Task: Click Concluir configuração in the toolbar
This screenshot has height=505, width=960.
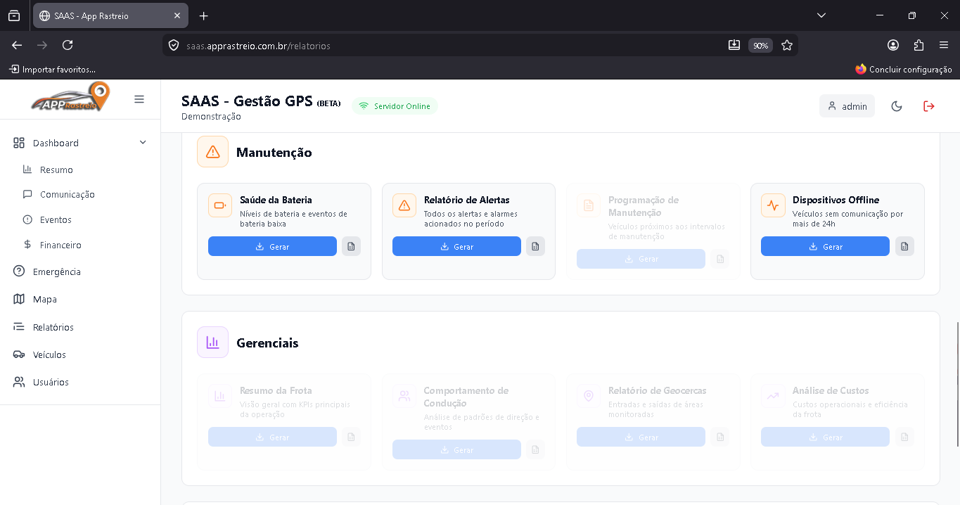Action: point(904,69)
